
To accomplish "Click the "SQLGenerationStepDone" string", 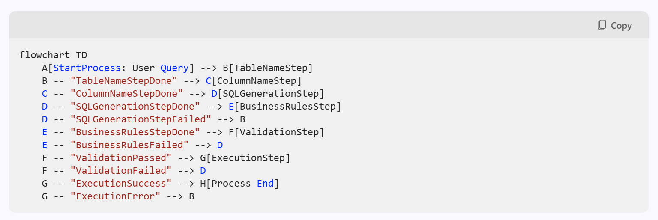I will (x=135, y=106).
